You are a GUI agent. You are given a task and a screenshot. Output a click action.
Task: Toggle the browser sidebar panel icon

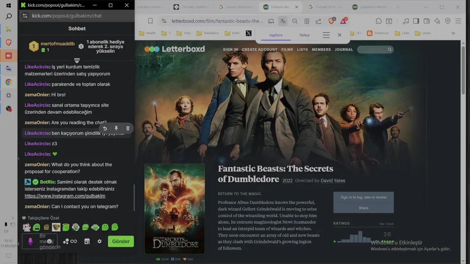click(416, 21)
